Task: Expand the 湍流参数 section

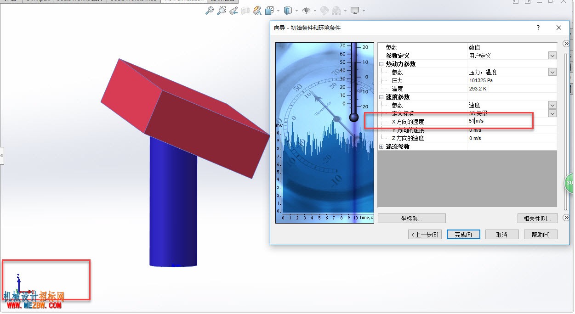Action: [x=381, y=146]
